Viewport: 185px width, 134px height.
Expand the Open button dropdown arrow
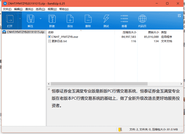tap(20, 18)
